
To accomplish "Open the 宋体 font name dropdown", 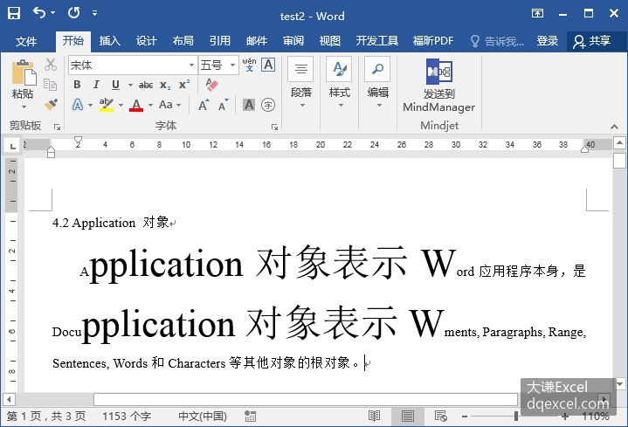I will coord(191,65).
